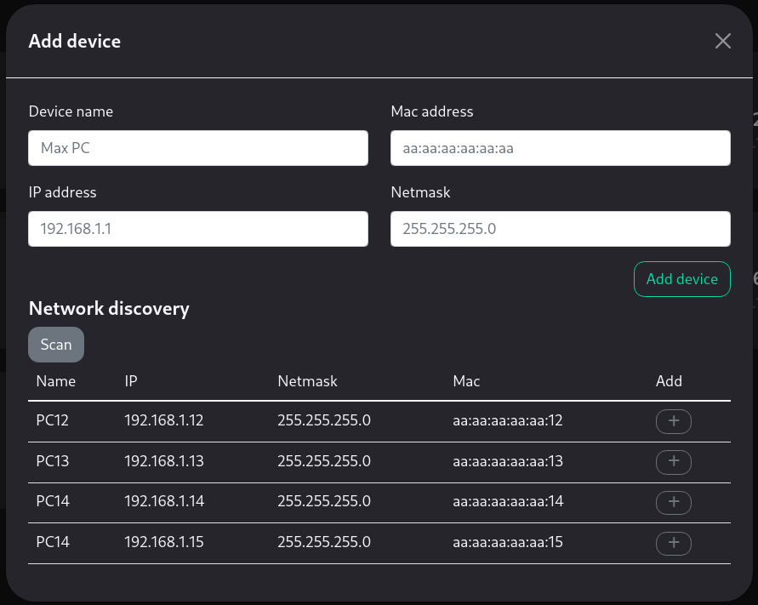The width and height of the screenshot is (758, 605).
Task: Focus the Device name field
Action: click(198, 148)
